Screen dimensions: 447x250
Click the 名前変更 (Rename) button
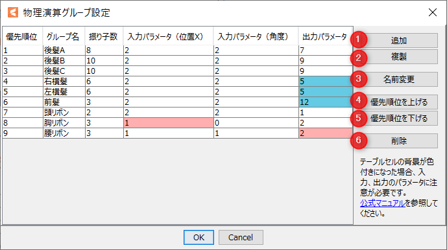pyautogui.click(x=398, y=79)
